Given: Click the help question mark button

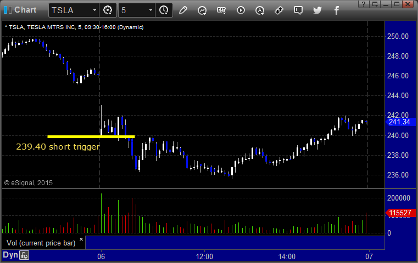Looking at the screenshot, I should pyautogui.click(x=364, y=4).
